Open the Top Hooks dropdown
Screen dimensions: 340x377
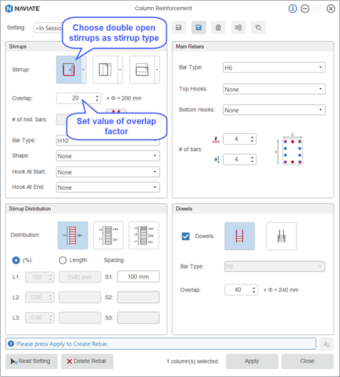(274, 89)
